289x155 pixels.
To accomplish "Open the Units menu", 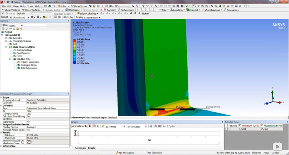I will (23, 6).
